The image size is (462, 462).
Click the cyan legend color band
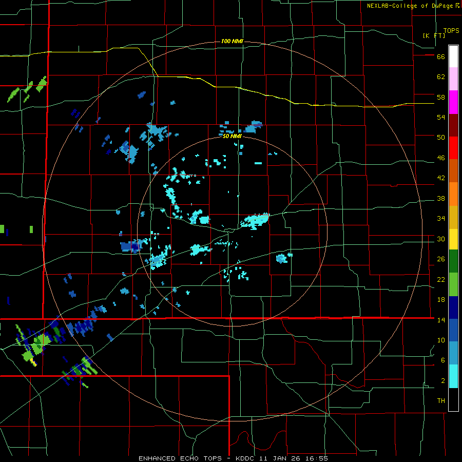pos(453,376)
